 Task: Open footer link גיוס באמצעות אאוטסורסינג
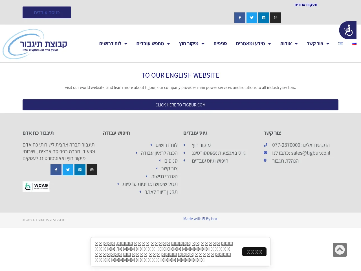pos(219,153)
